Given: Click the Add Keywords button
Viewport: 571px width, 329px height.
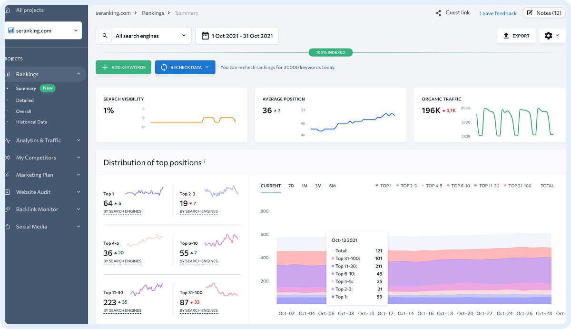Looking at the screenshot, I should tap(124, 67).
